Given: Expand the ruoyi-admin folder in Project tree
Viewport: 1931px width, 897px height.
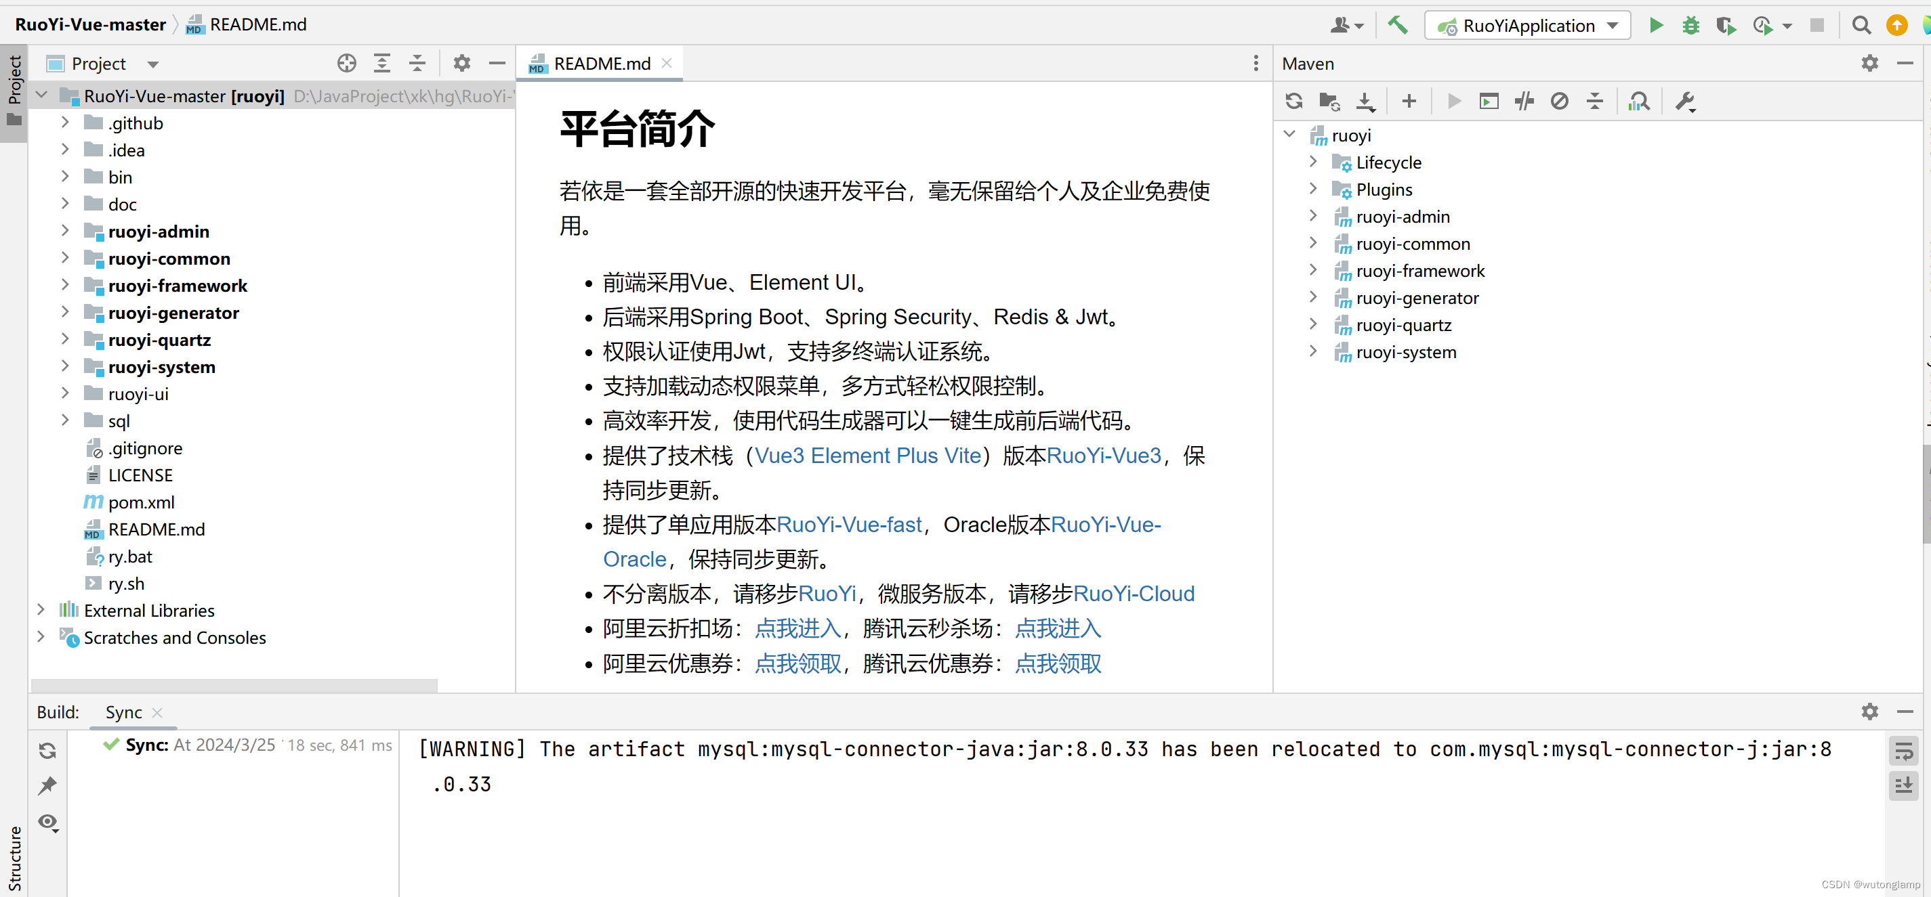Looking at the screenshot, I should point(65,232).
